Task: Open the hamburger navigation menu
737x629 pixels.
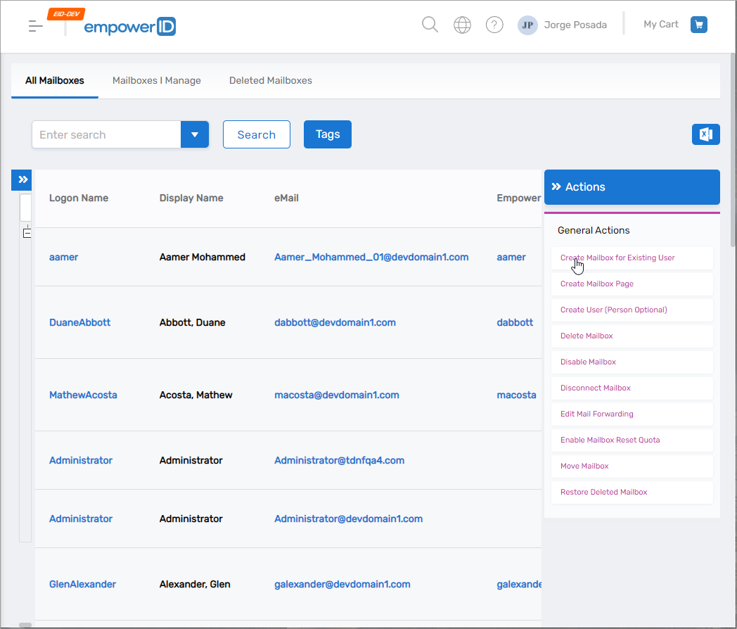Action: [35, 26]
